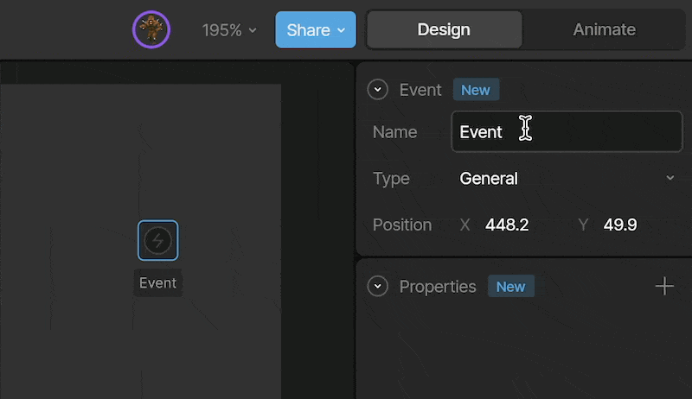Viewport: 692px width, 399px height.
Task: Switch to the Design tab
Action: [x=444, y=29]
